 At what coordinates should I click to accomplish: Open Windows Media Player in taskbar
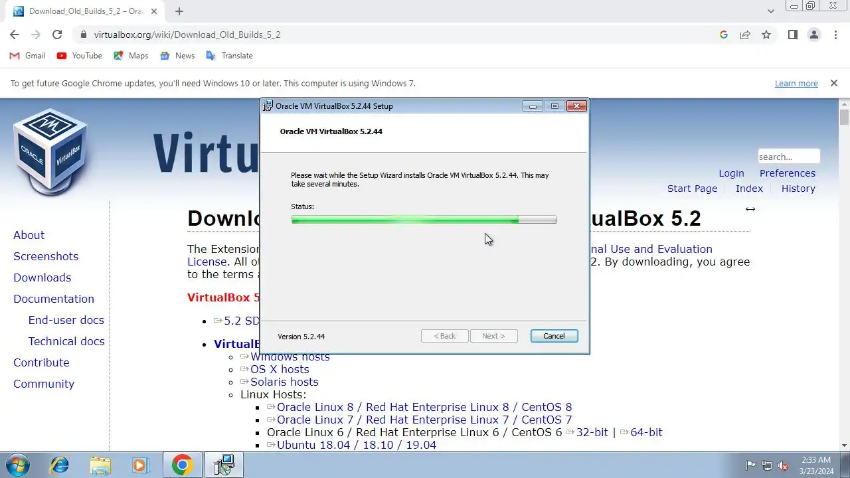coord(141,465)
